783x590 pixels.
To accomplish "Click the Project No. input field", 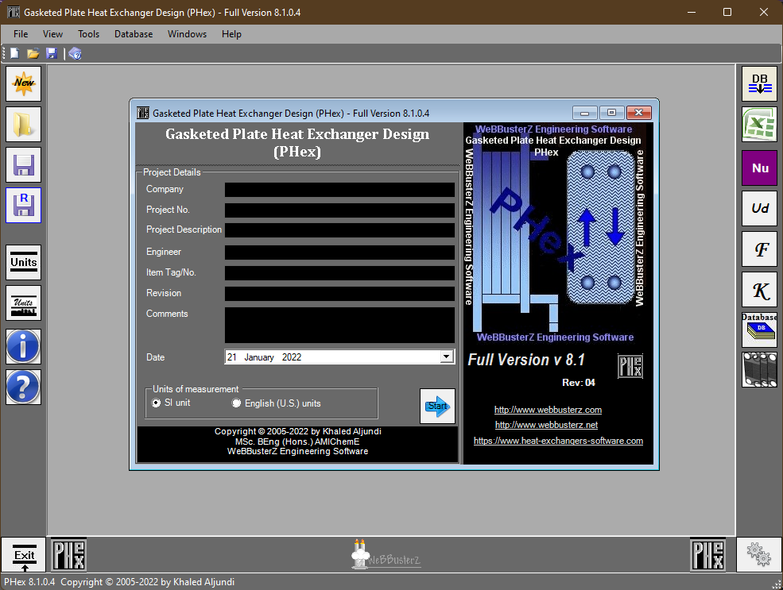I will (339, 210).
